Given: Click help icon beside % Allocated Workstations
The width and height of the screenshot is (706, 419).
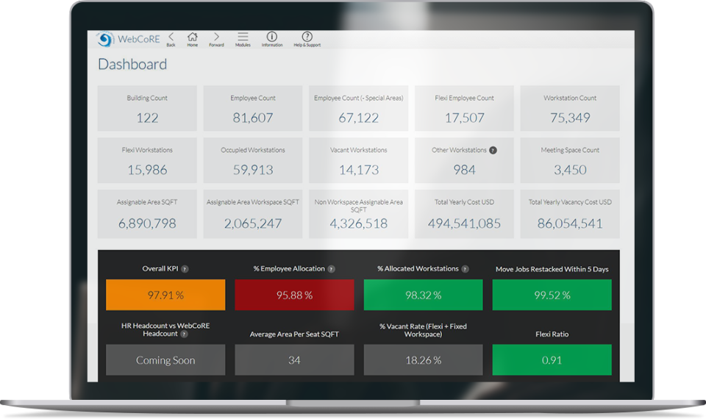Looking at the screenshot, I should (x=465, y=269).
